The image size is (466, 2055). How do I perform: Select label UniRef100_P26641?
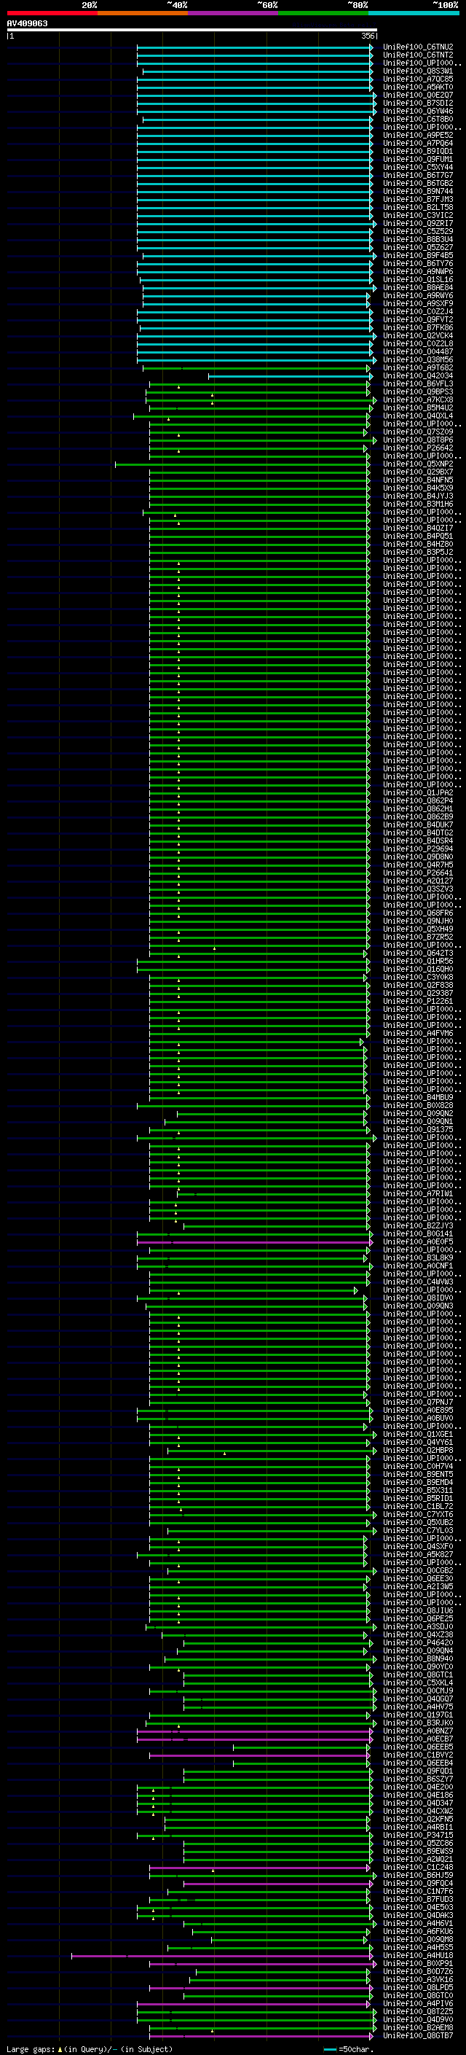click(x=417, y=873)
